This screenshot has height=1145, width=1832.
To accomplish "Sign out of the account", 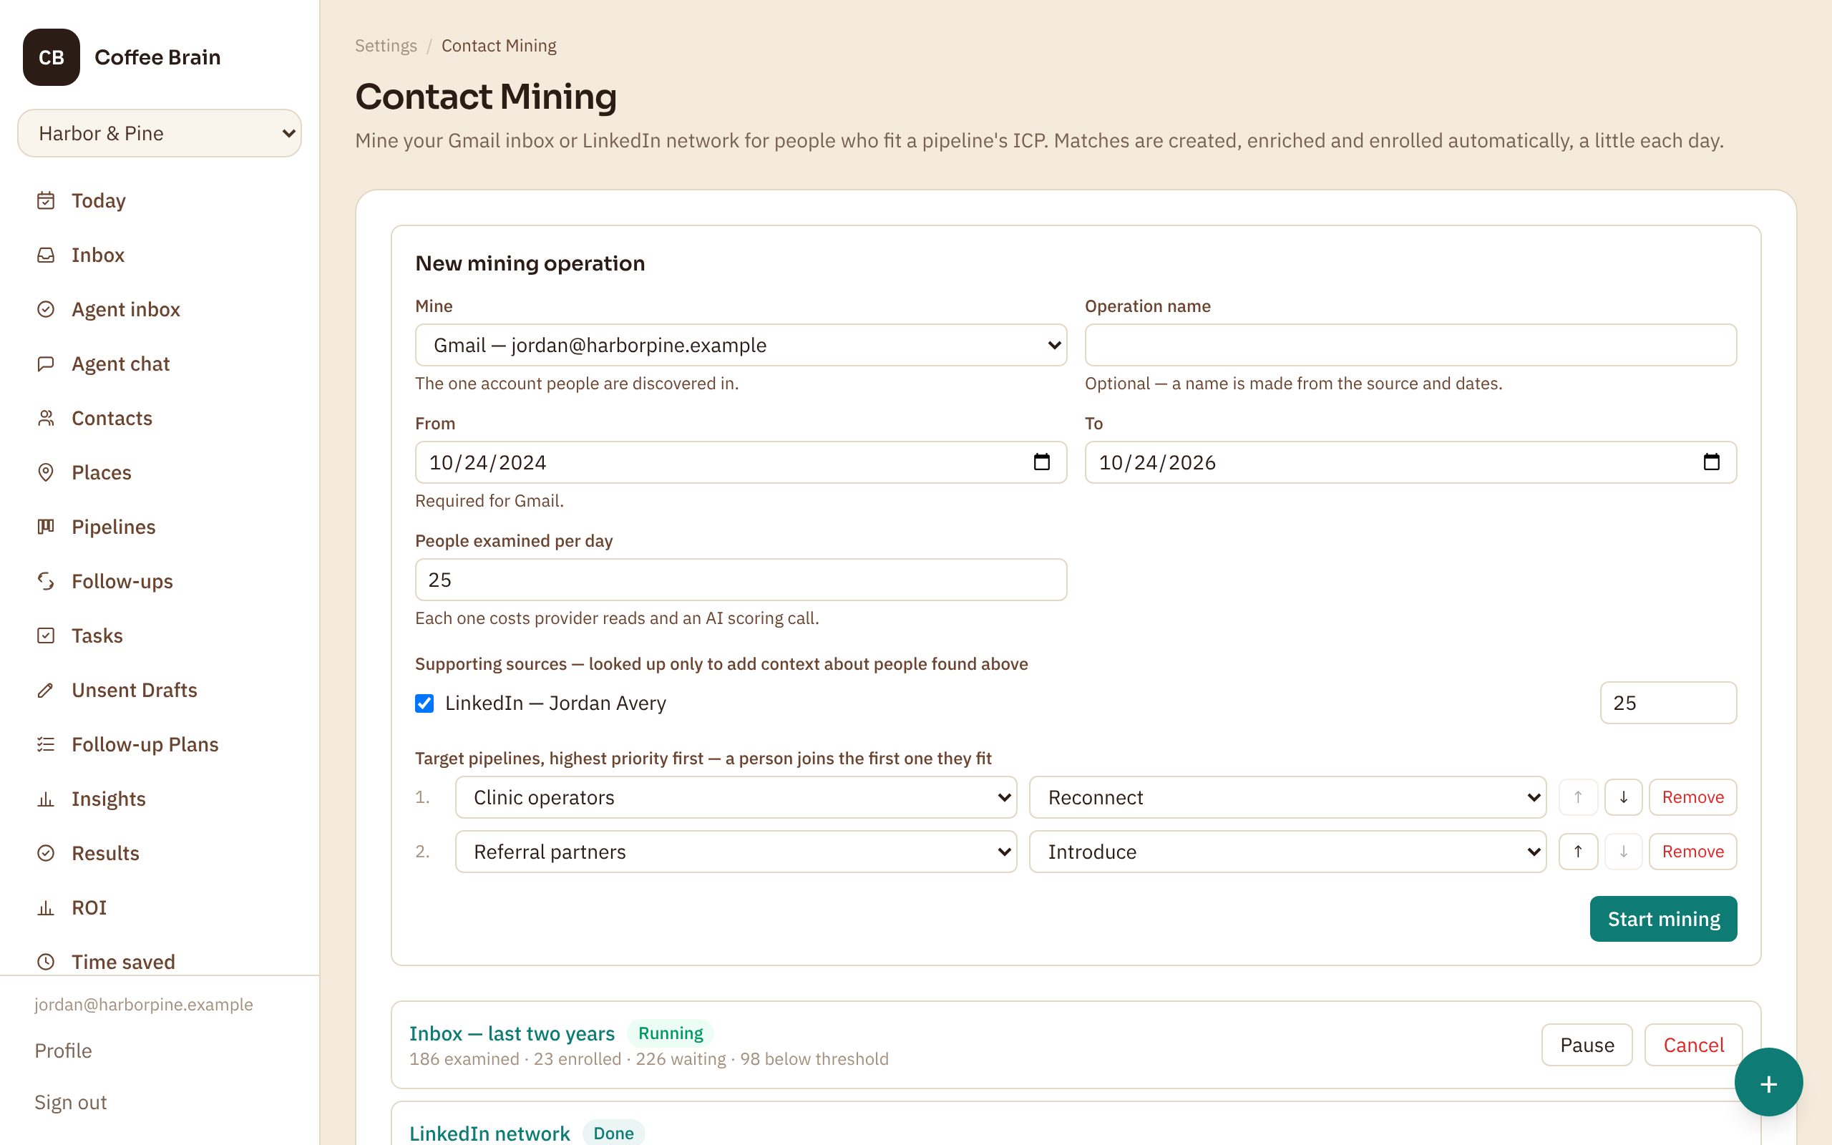I will coord(70,1102).
